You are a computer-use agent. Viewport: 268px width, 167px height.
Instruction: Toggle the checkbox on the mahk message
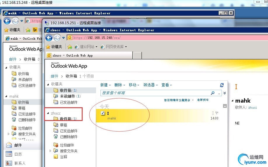103,113
